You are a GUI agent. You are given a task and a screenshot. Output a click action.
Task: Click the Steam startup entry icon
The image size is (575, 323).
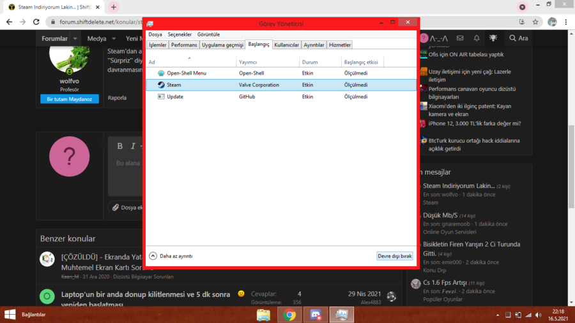pos(161,85)
